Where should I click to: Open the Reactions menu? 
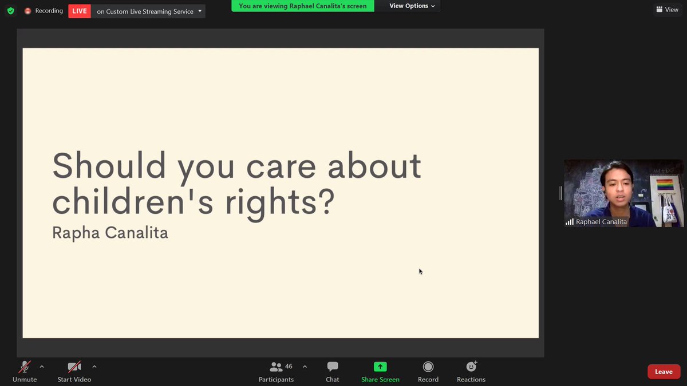pyautogui.click(x=471, y=372)
